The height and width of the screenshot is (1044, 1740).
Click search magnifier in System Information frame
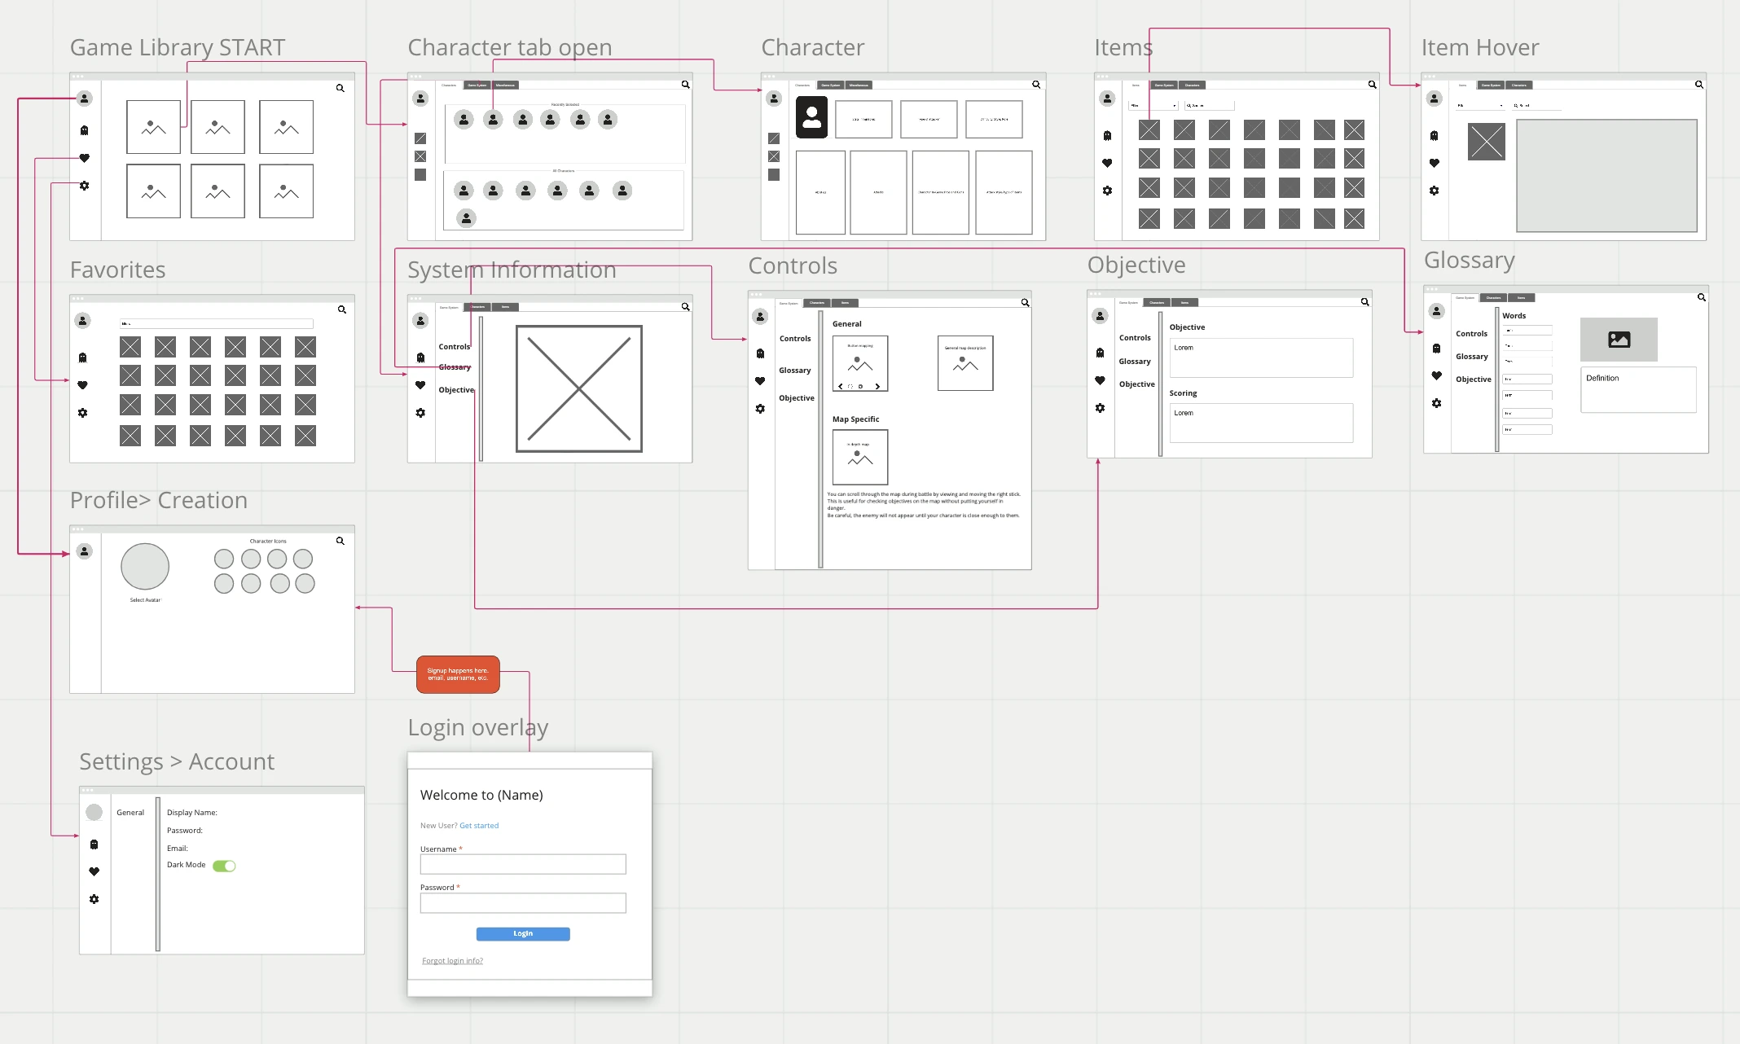686,307
